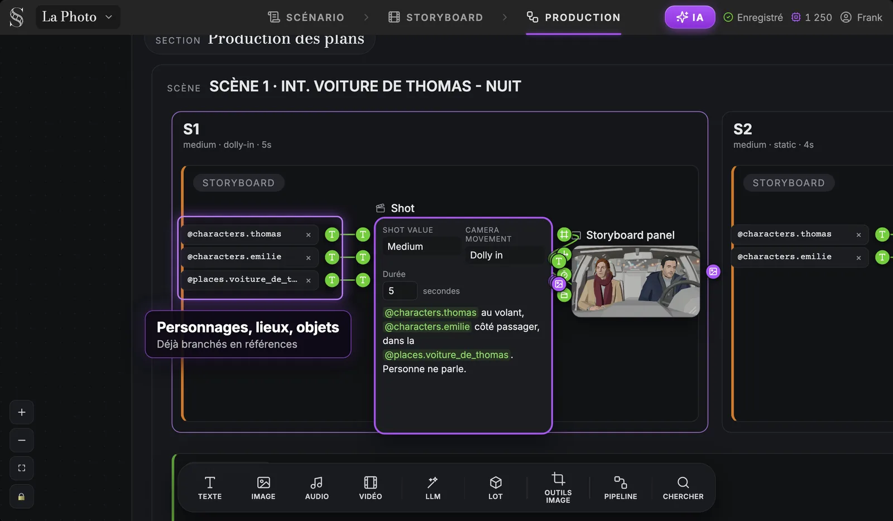
Task: Open the PIPELINE tool
Action: click(x=621, y=488)
